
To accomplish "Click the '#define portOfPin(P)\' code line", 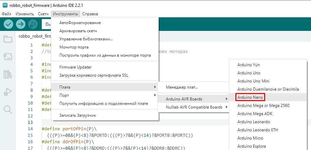I will [69, 129].
